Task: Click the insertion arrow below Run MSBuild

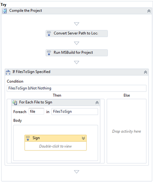Action: (77, 62)
